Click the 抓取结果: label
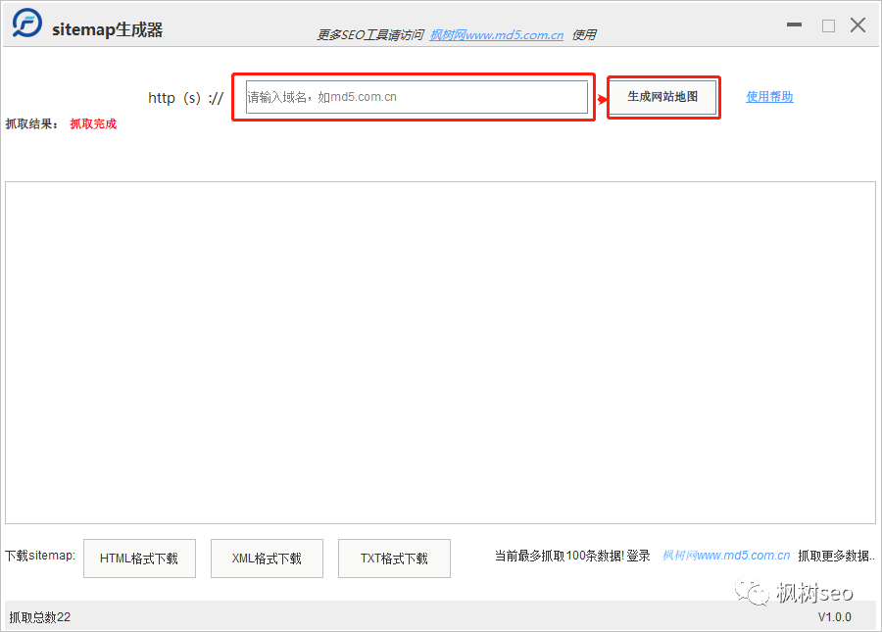882x632 pixels. click(32, 124)
